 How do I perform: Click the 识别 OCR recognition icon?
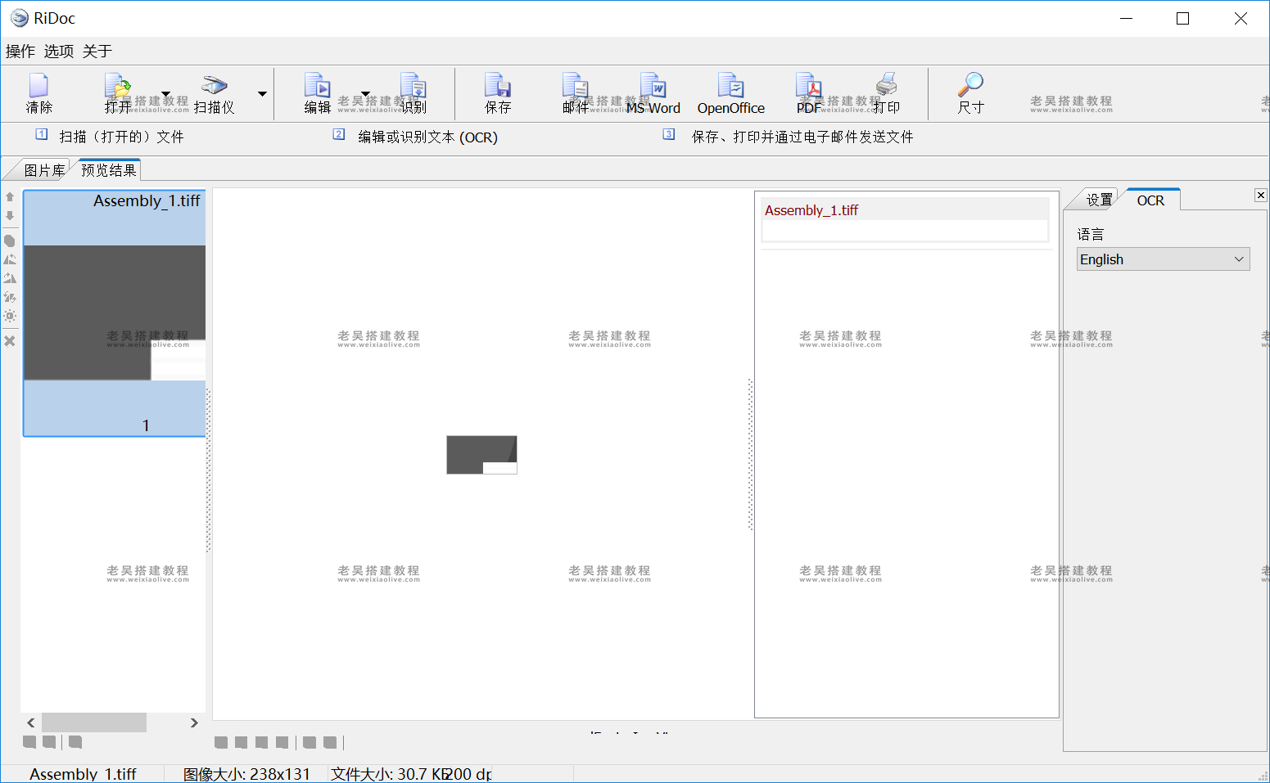[x=413, y=92]
